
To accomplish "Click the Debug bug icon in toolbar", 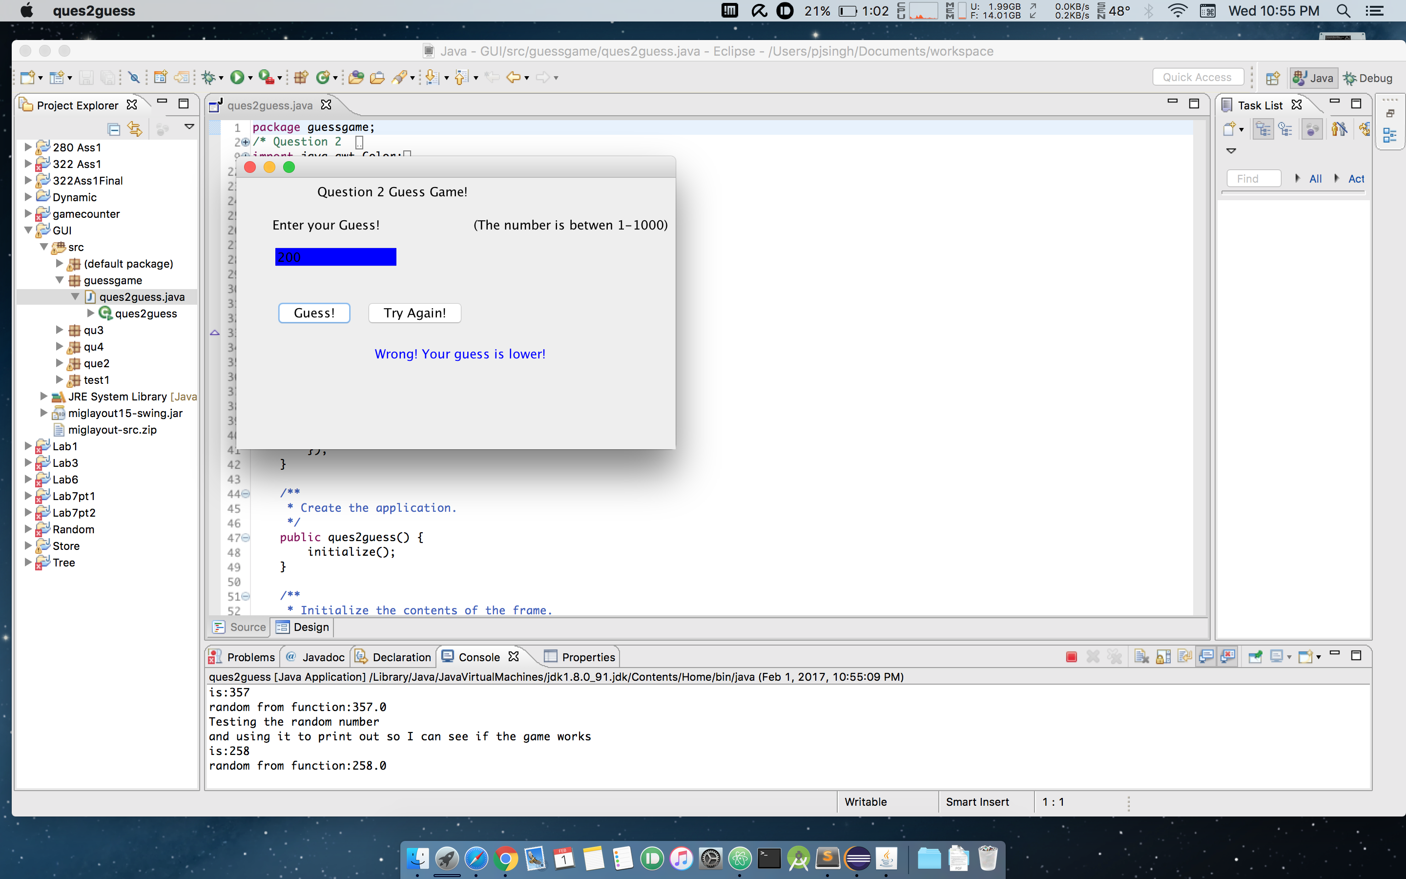I will (x=208, y=77).
